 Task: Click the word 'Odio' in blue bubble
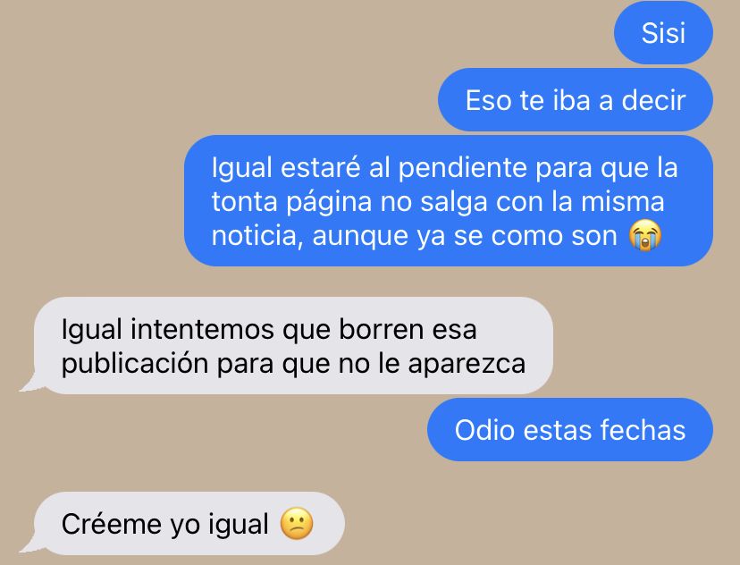484,430
